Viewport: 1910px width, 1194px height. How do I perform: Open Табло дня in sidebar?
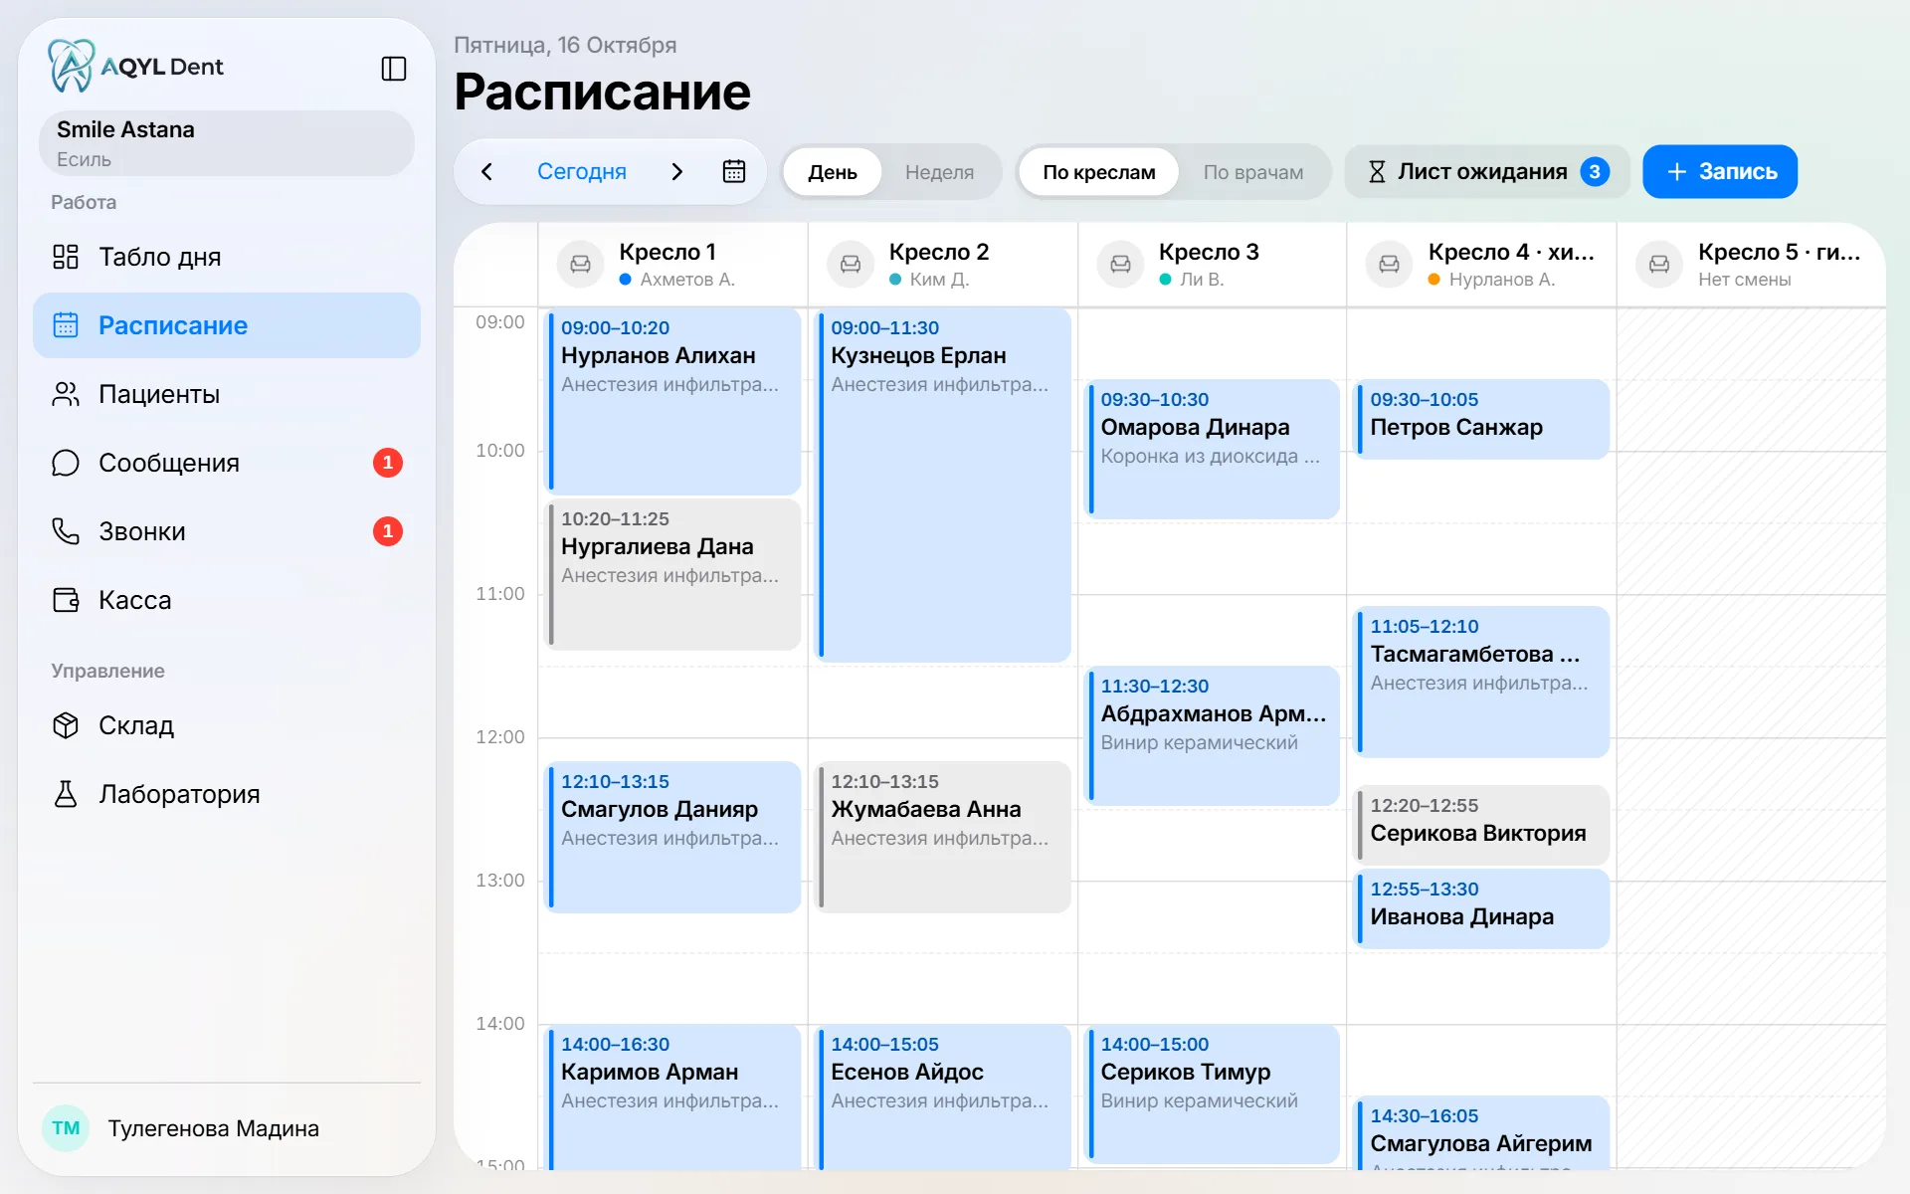coord(227,257)
